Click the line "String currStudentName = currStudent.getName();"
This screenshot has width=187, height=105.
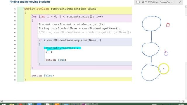pos(79,28)
